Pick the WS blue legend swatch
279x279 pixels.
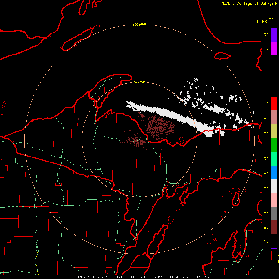(x=274, y=172)
